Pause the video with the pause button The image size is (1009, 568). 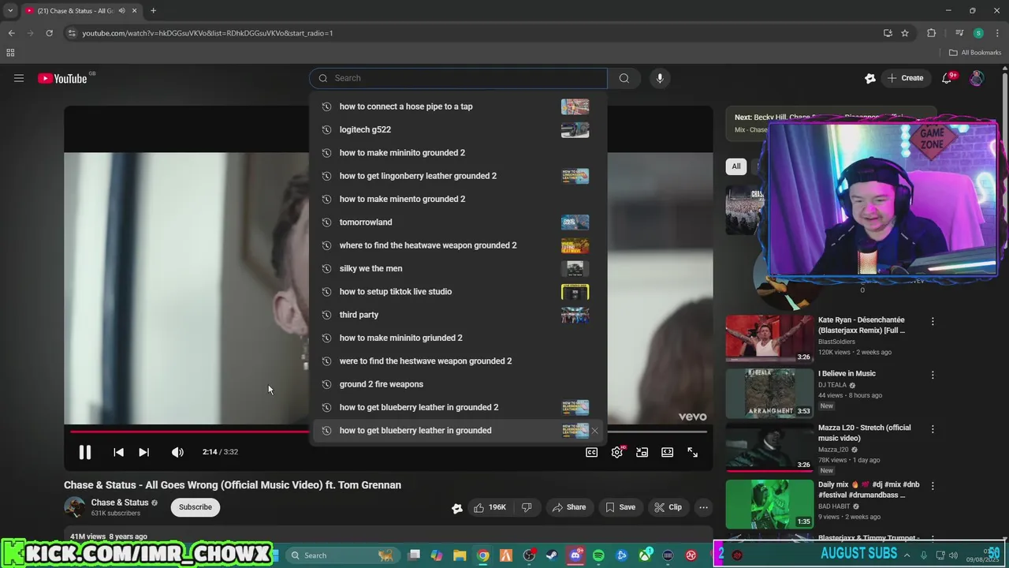(x=84, y=452)
